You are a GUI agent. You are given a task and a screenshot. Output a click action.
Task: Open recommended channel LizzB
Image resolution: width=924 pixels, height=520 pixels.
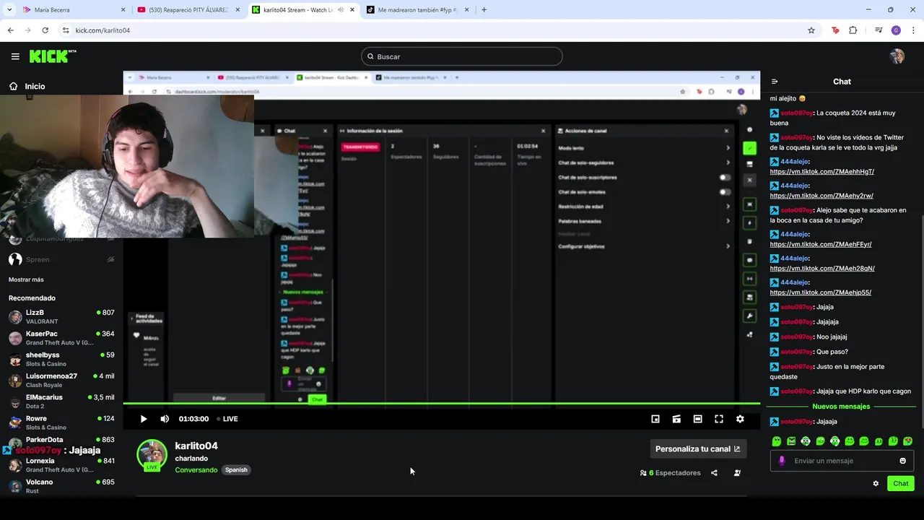coord(61,317)
